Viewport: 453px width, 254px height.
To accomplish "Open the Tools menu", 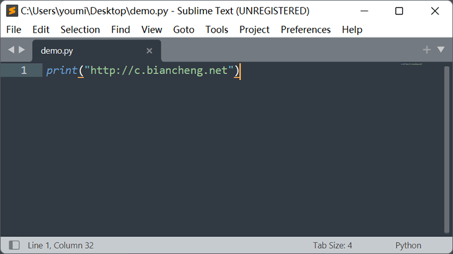I will pos(217,30).
